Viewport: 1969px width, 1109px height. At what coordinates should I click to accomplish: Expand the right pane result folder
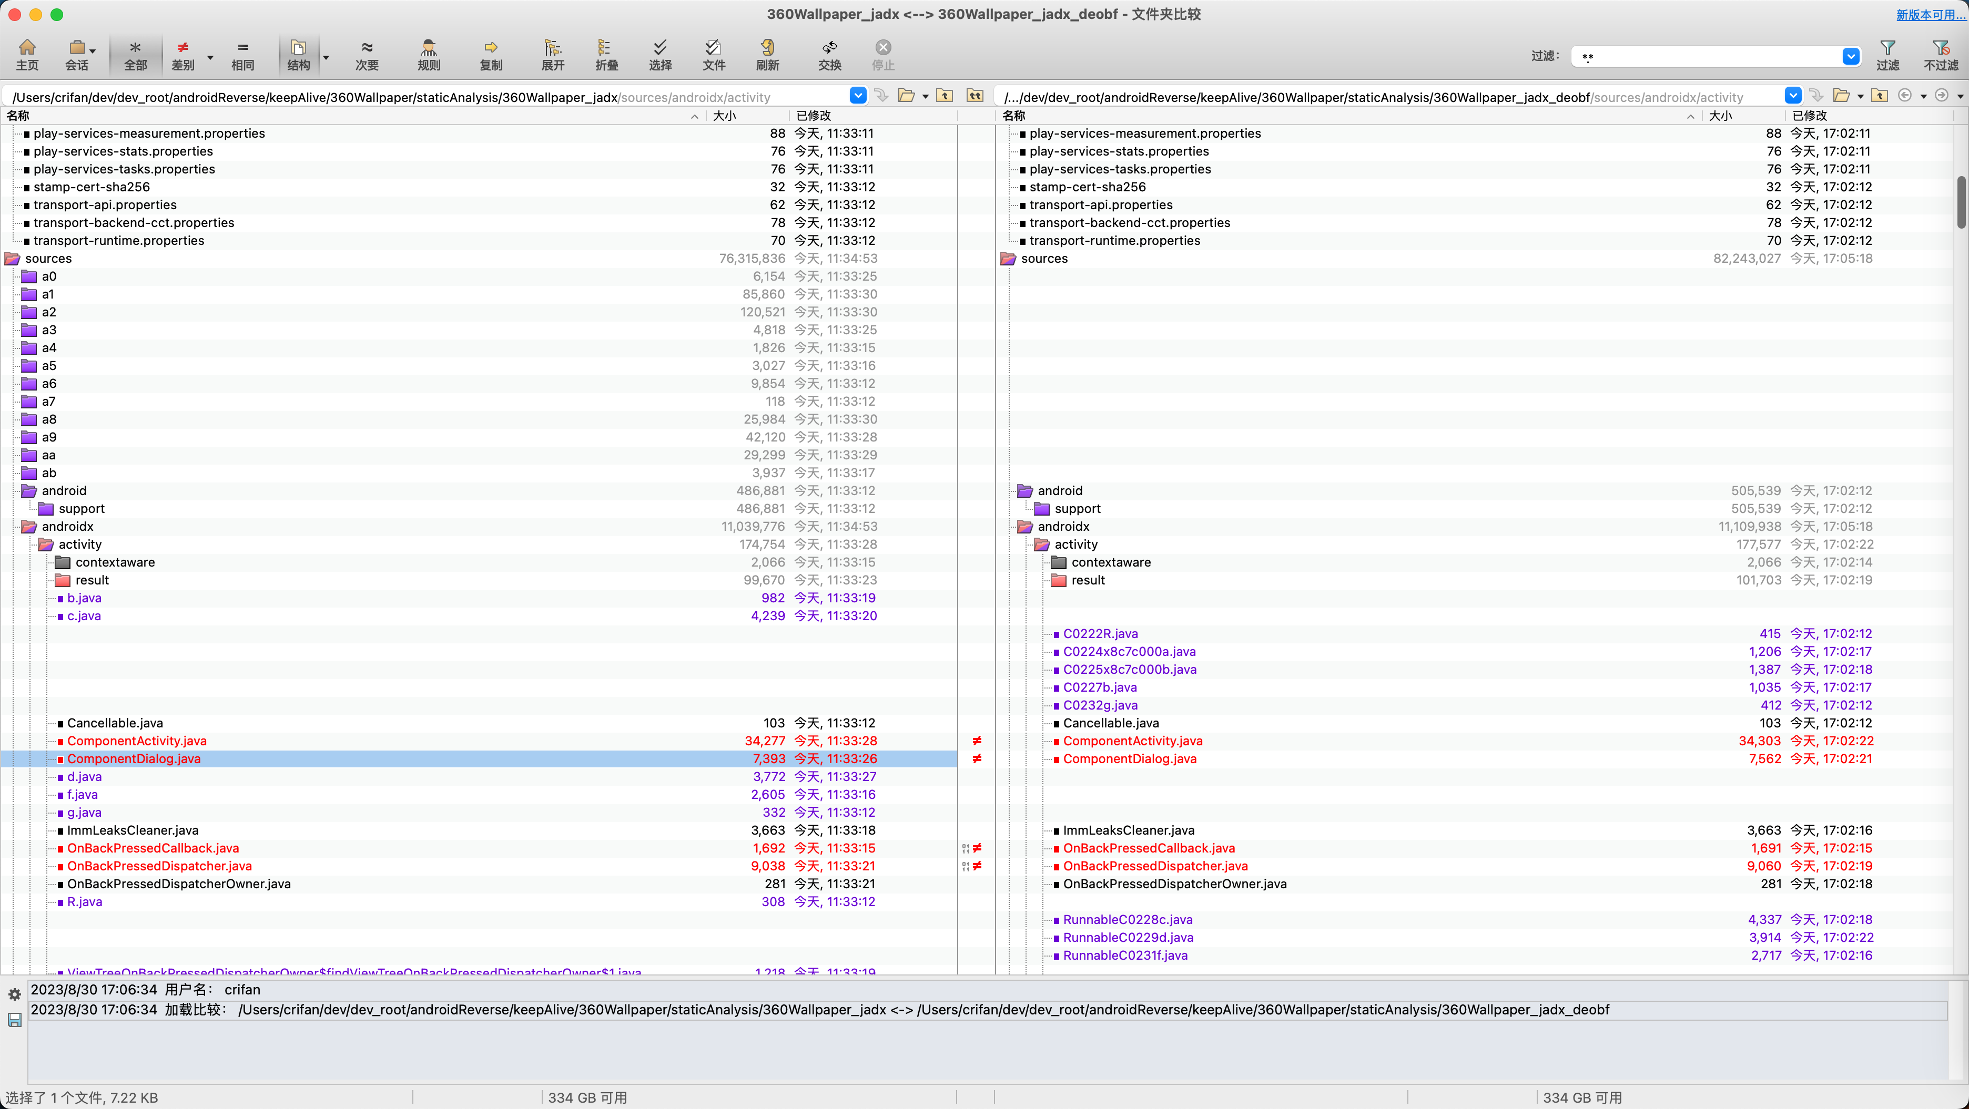tap(1059, 580)
